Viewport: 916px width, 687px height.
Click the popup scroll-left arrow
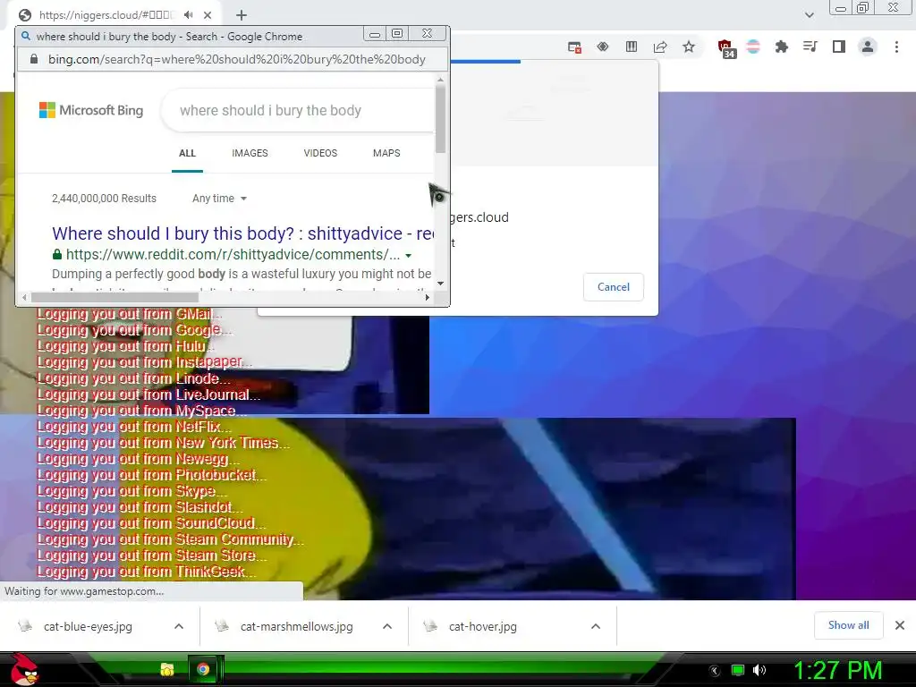click(24, 297)
